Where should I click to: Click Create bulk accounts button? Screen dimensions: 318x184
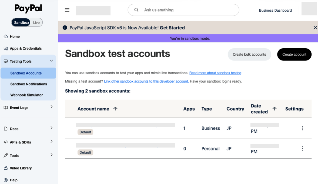[x=249, y=54]
